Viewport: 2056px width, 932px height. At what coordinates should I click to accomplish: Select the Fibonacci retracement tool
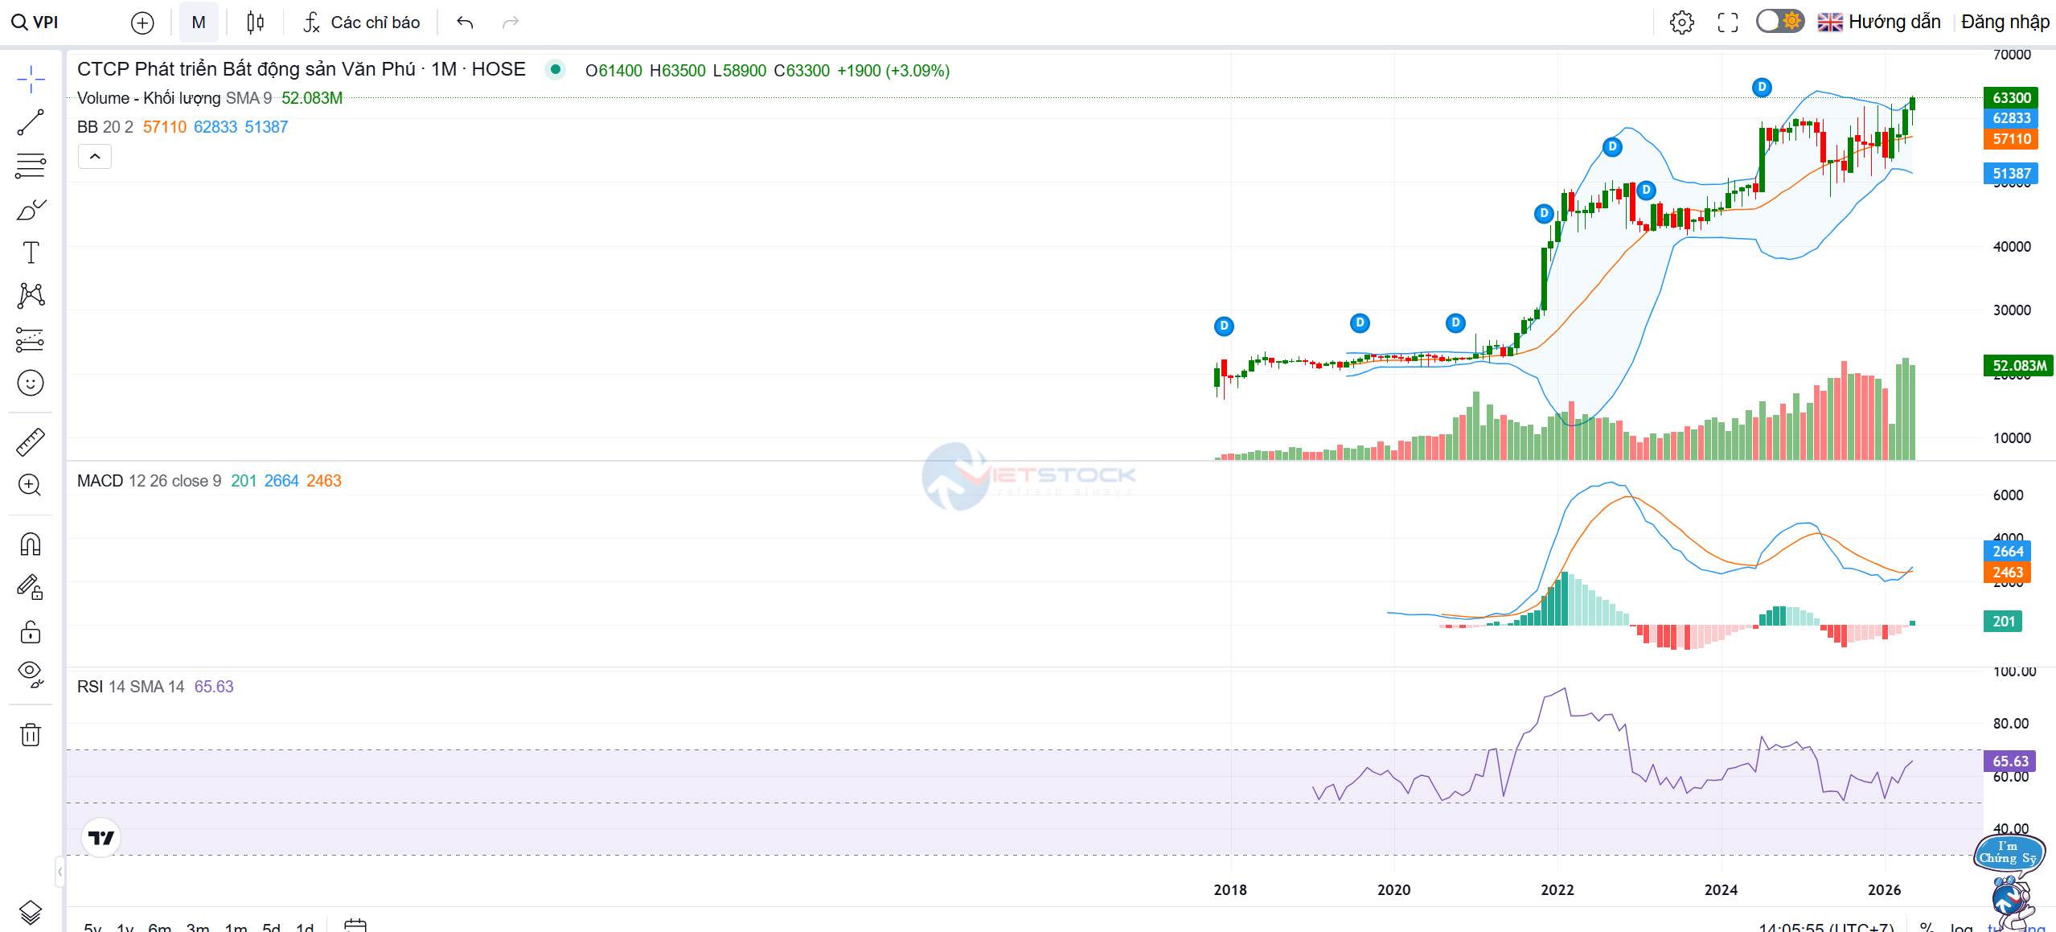(x=31, y=166)
